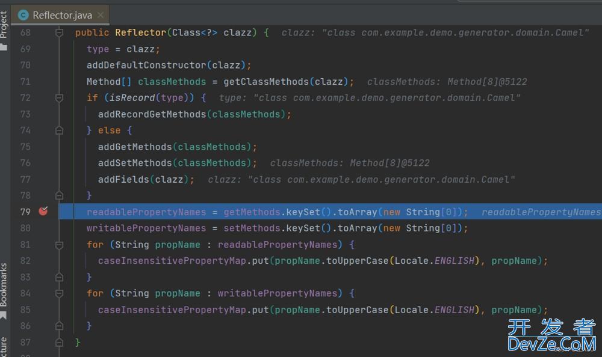Toggle the breakpoint on line 79

43,211
